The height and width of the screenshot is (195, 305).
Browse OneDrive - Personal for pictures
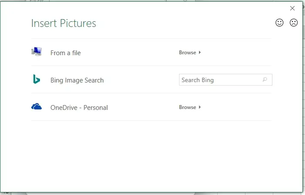click(187, 107)
